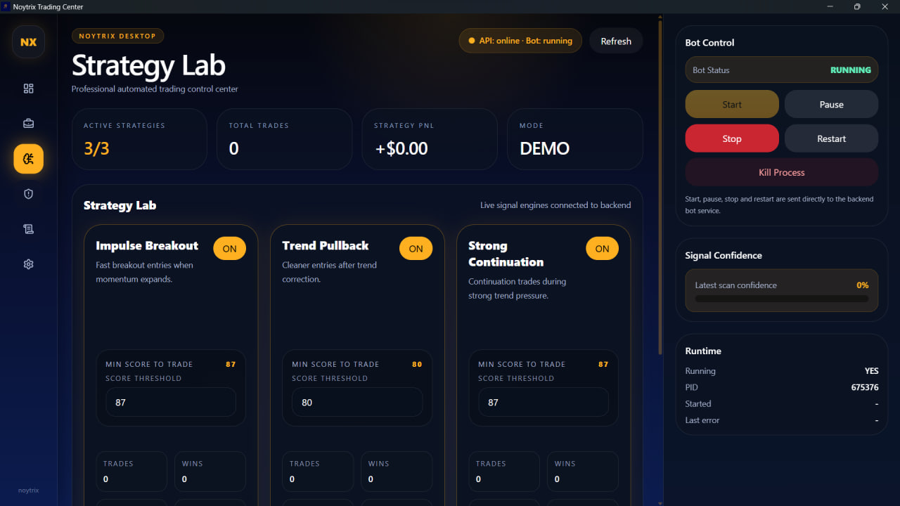The height and width of the screenshot is (506, 900).
Task: Click the Trend Pullback WINS stat box
Action: click(x=397, y=472)
